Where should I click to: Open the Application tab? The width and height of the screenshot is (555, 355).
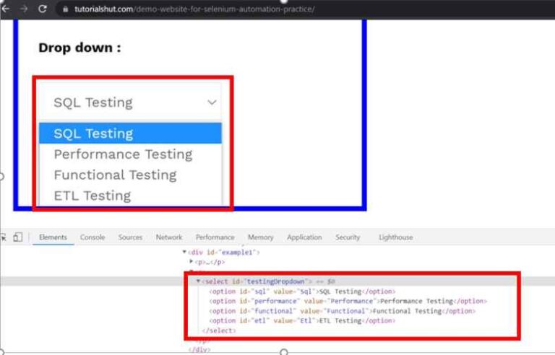coord(304,237)
